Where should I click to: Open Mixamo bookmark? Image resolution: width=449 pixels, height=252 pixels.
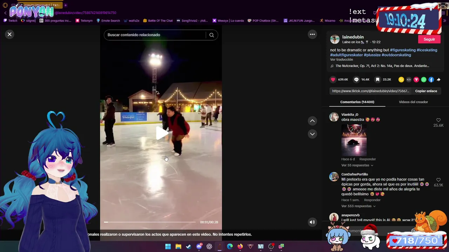tap(327, 21)
